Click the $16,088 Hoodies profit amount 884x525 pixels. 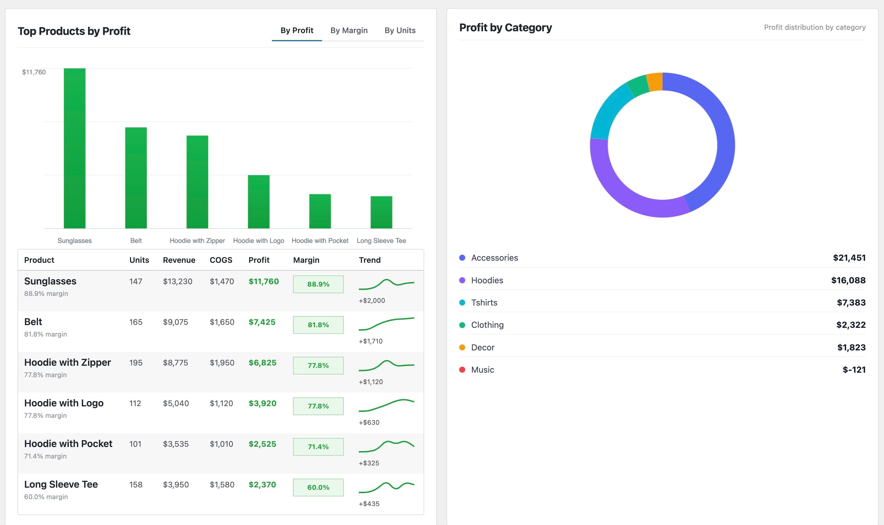point(848,281)
